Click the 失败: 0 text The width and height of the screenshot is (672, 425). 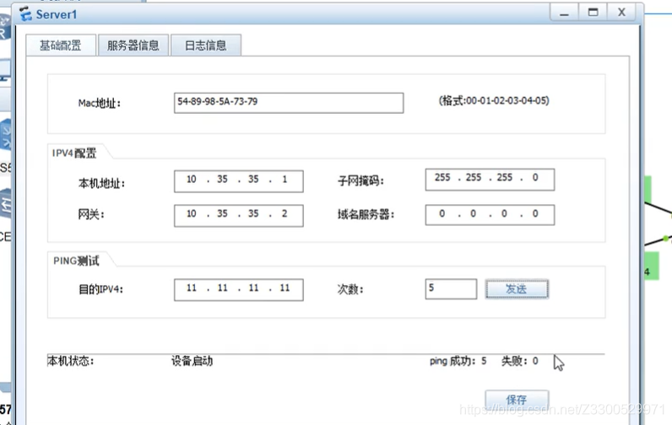pyautogui.click(x=520, y=361)
